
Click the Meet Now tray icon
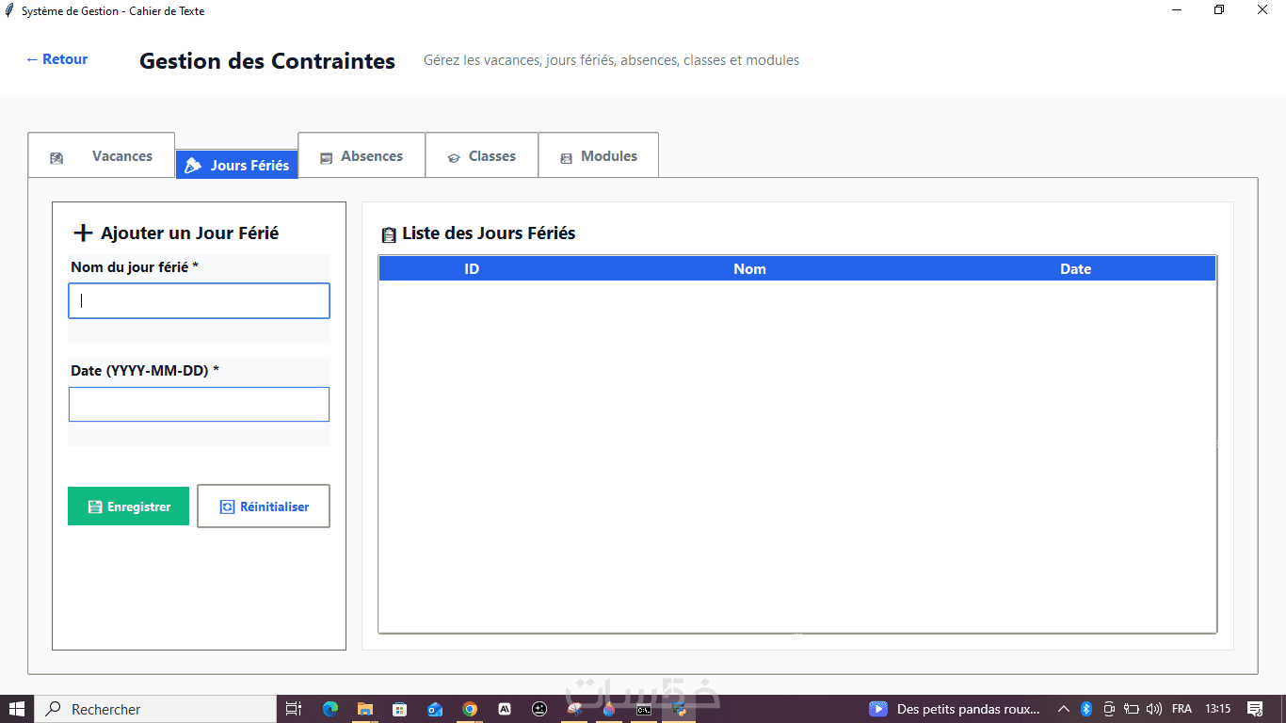point(1109,709)
